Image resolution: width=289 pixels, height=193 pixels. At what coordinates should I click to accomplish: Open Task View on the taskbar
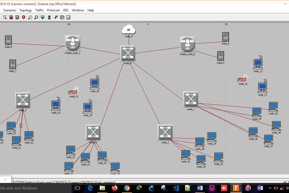pos(78,188)
